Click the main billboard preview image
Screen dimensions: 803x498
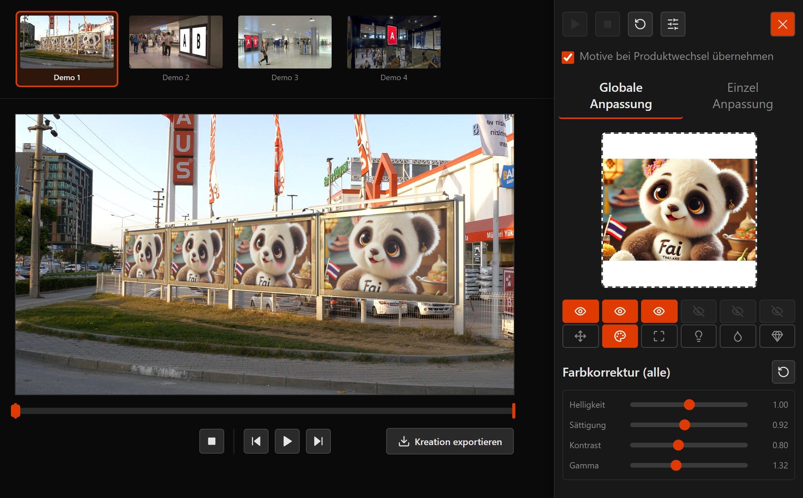click(x=265, y=254)
